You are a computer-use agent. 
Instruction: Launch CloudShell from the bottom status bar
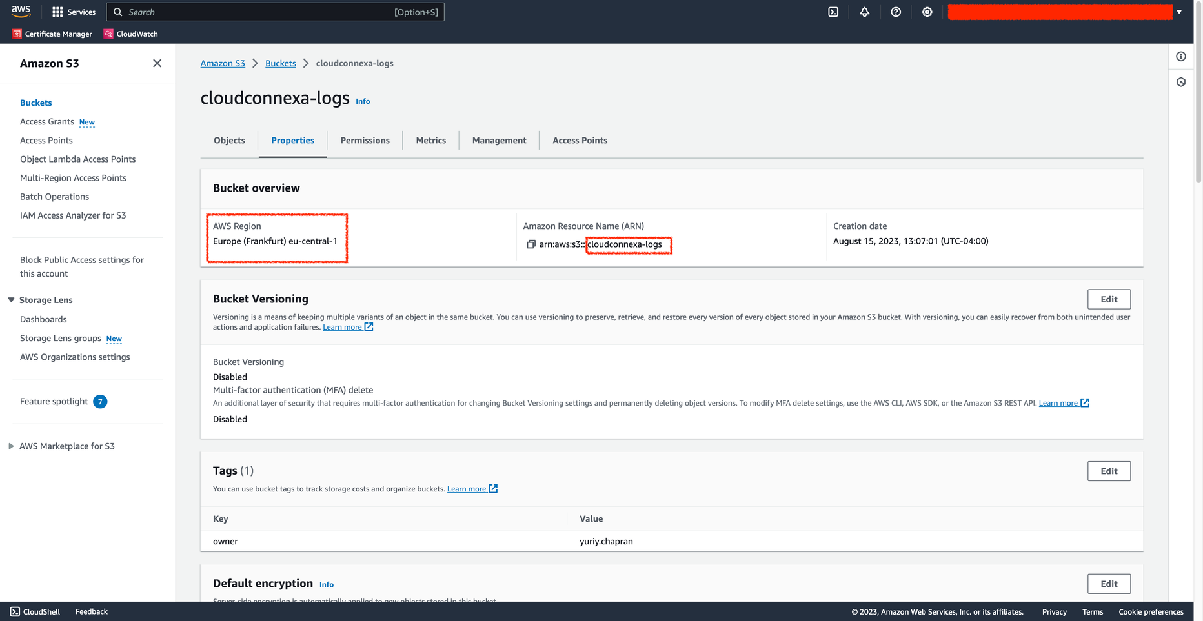(x=34, y=611)
